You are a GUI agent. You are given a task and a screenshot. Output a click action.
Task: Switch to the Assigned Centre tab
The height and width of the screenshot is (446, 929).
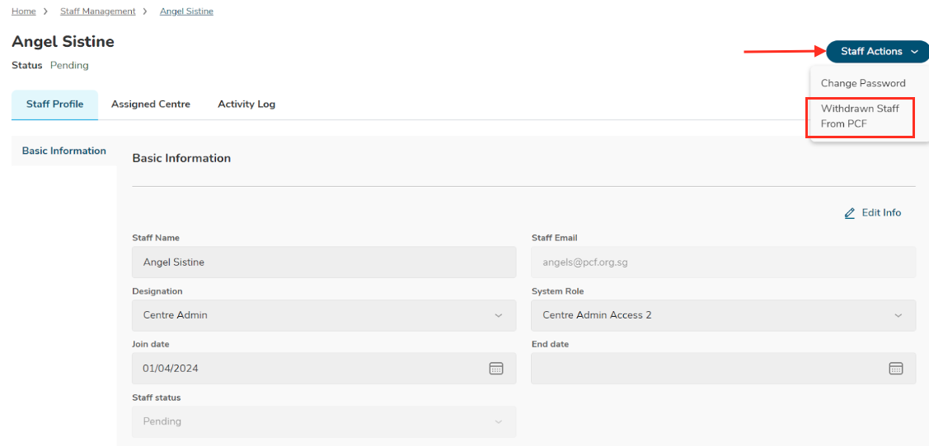151,105
